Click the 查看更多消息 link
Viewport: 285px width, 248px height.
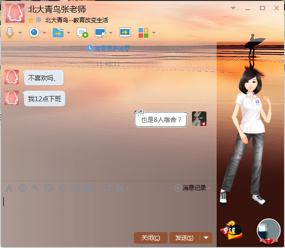[112, 48]
